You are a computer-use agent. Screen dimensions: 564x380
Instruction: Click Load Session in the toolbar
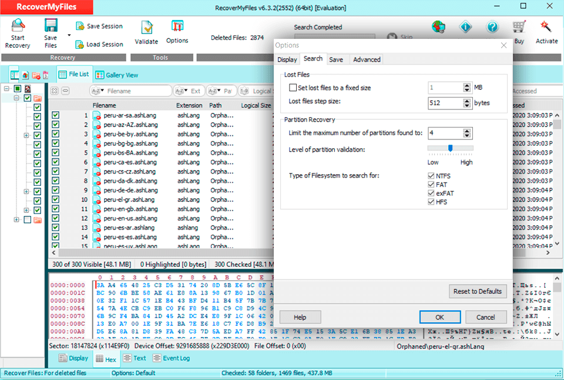pyautogui.click(x=99, y=44)
